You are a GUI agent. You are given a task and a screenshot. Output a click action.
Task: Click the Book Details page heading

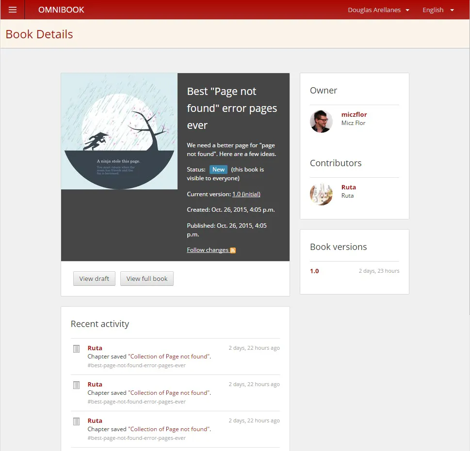click(39, 34)
